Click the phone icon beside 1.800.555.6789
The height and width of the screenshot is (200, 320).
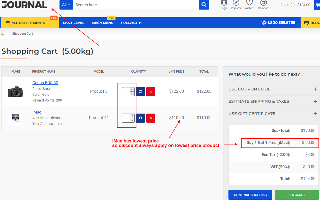click(264, 23)
